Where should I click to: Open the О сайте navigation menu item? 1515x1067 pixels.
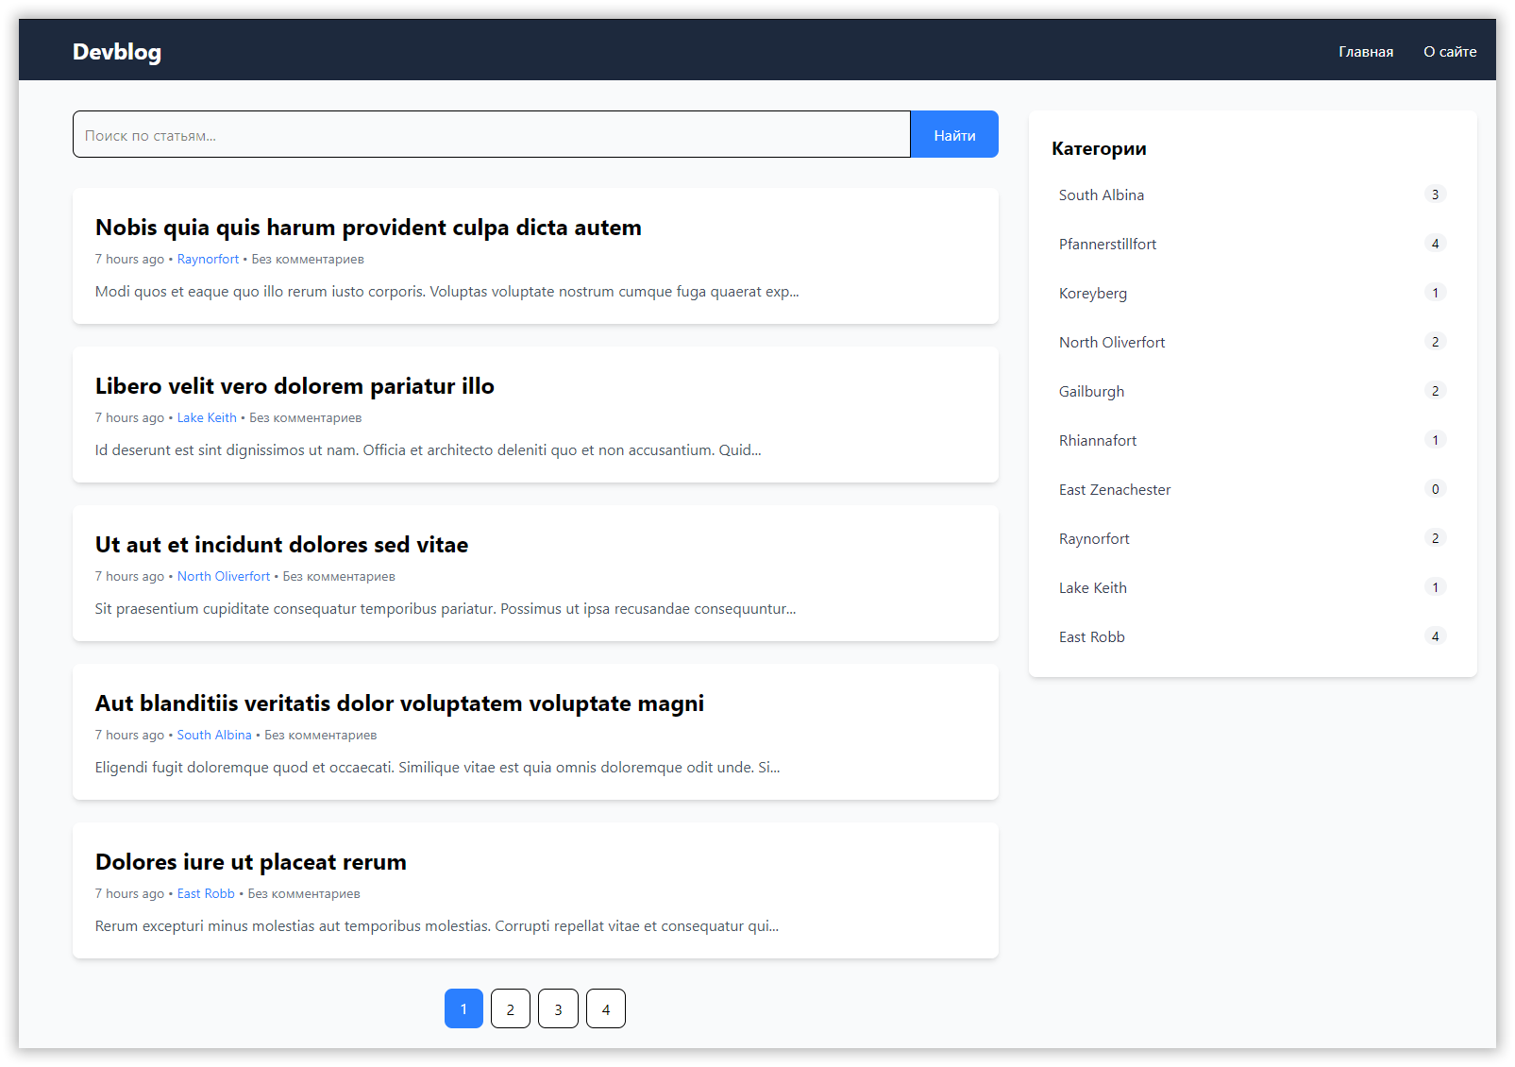coord(1449,52)
